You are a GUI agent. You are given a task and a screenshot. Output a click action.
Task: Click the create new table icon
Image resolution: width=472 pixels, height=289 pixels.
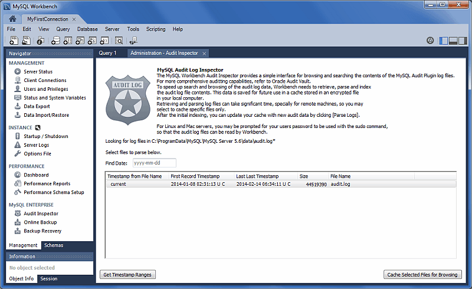(x=68, y=40)
